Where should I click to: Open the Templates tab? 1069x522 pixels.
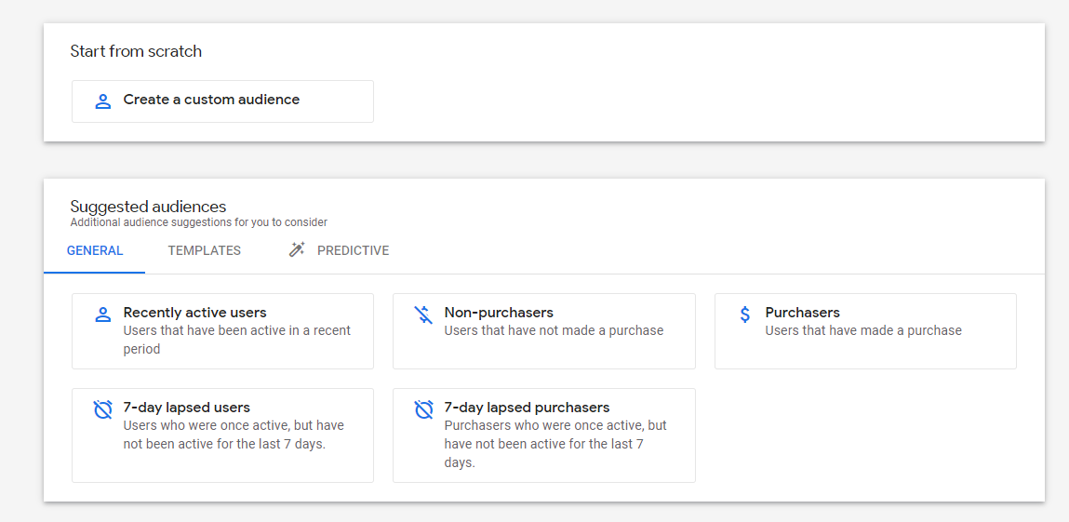(205, 250)
